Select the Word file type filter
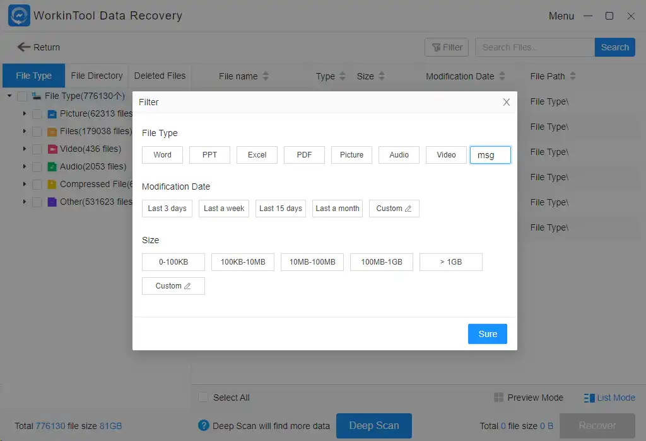This screenshot has width=646, height=441. (162, 155)
